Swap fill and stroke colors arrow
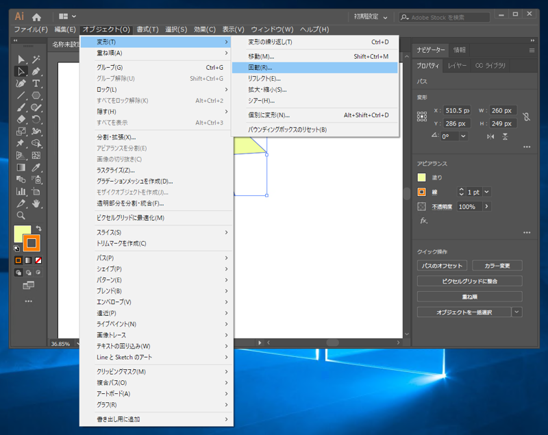The width and height of the screenshot is (548, 435). [x=38, y=229]
